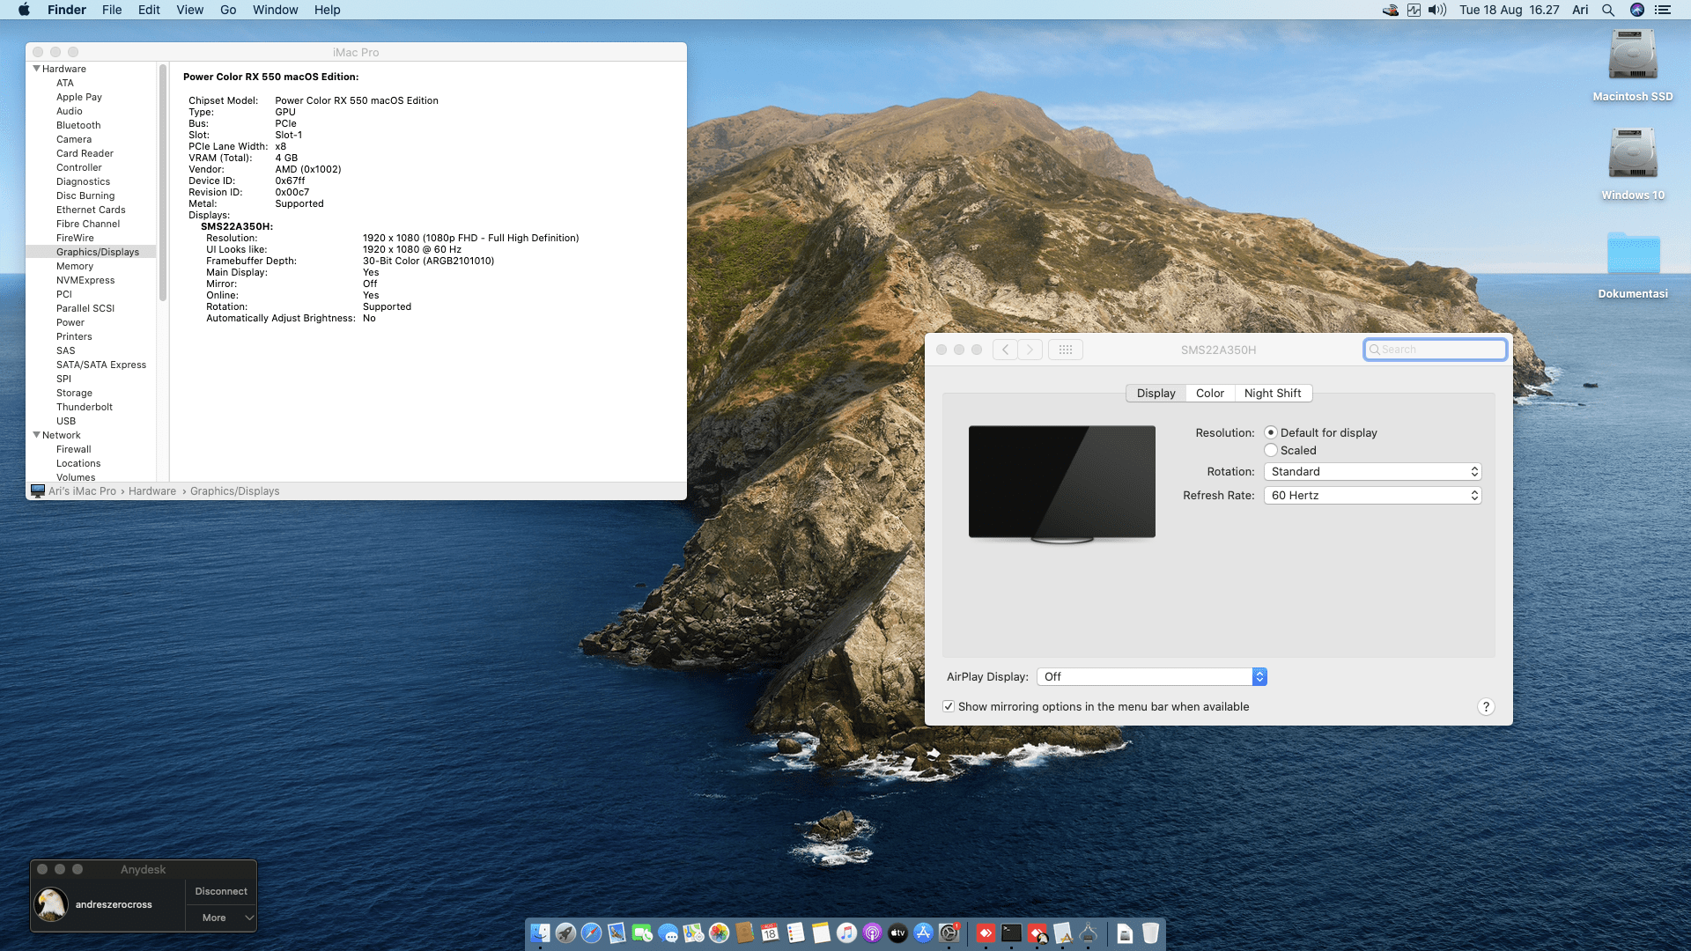Viewport: 1691px width, 951px height.
Task: Open Macintosh SSD drive icon
Action: [1632, 57]
